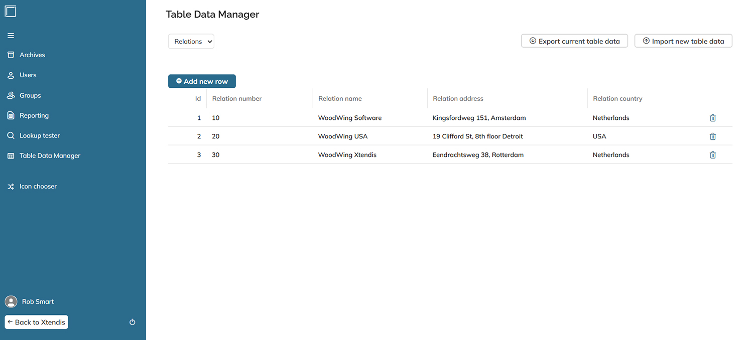This screenshot has width=753, height=340.
Task: Click the Relation name column header
Action: (x=340, y=99)
